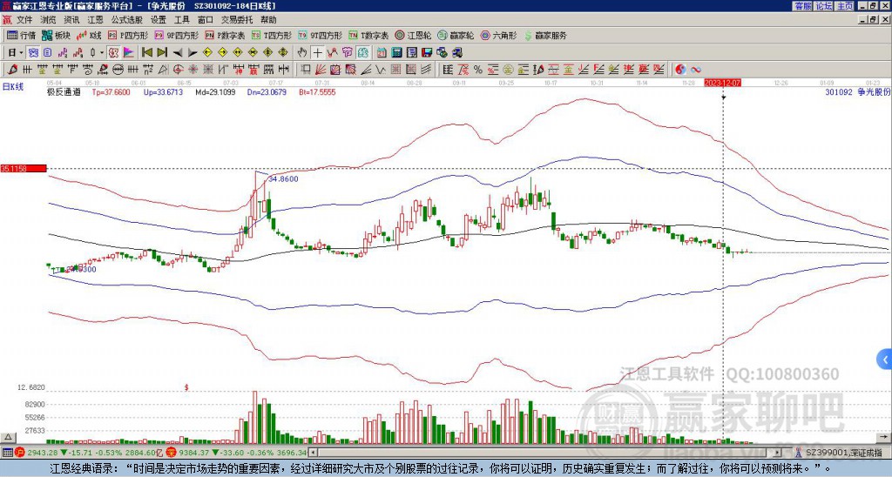The height and width of the screenshot is (477, 892).
Task: Click the Tp=37.6600 indicator value
Action: point(111,91)
